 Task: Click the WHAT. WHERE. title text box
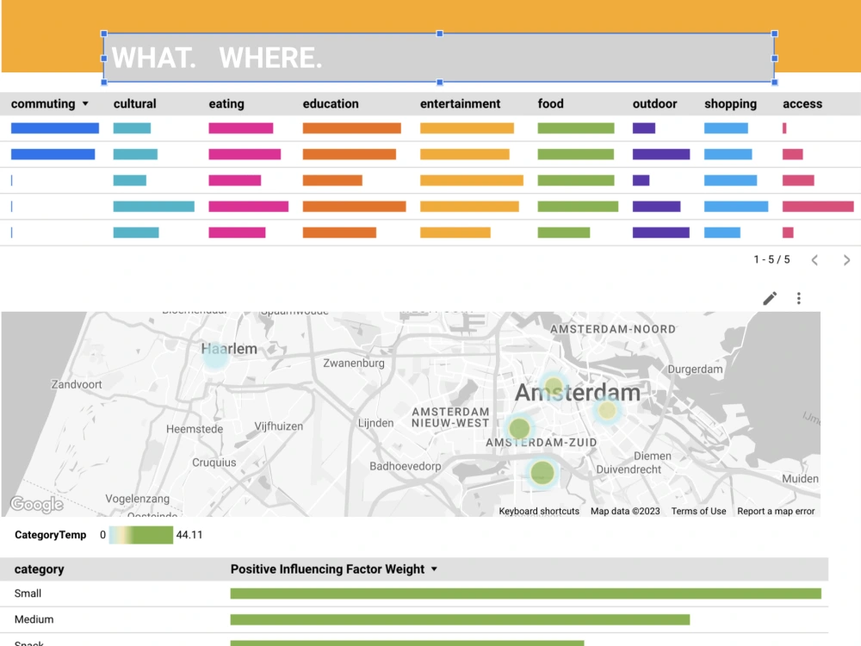click(439, 58)
